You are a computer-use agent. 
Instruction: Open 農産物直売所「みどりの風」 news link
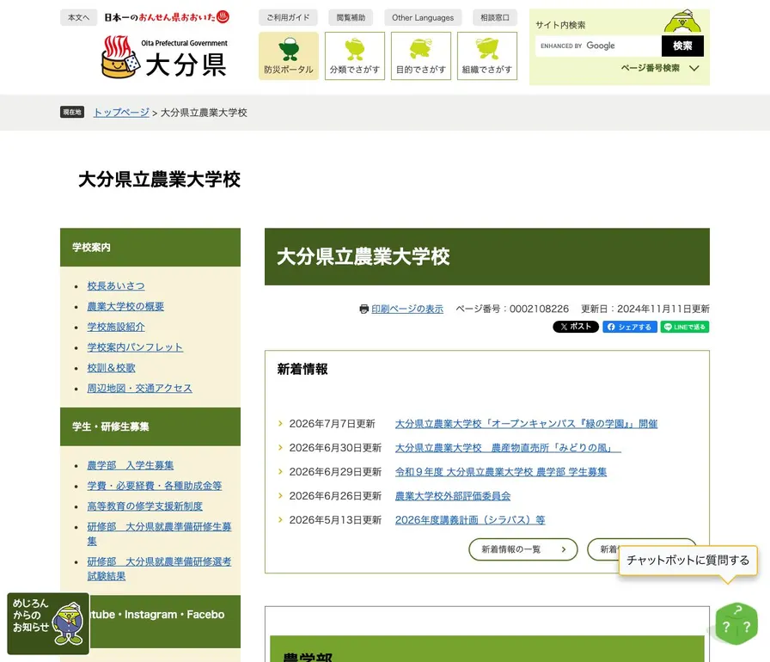pos(508,448)
